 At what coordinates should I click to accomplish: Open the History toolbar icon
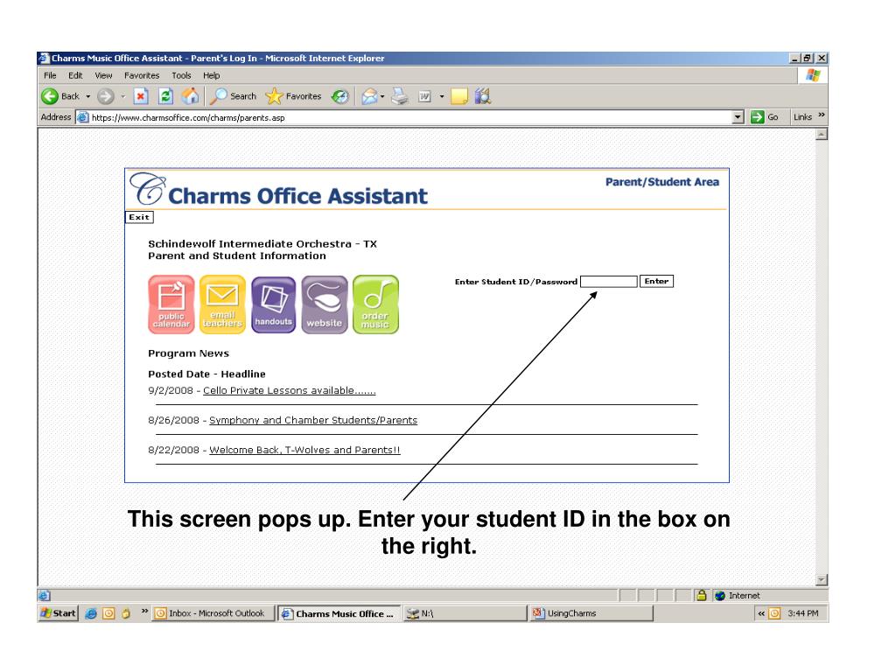pos(340,96)
